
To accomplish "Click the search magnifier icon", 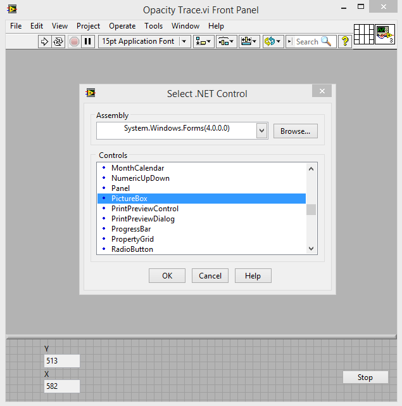I will (x=326, y=41).
